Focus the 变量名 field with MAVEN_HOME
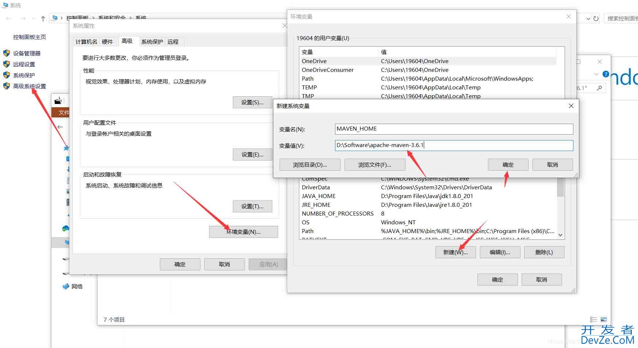 tap(454, 129)
